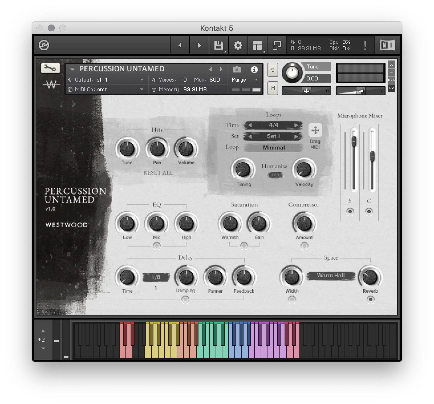
Task: Click the instrument info icon
Action: 254,69
